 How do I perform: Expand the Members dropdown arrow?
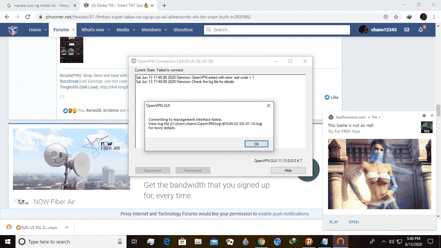tap(166, 30)
